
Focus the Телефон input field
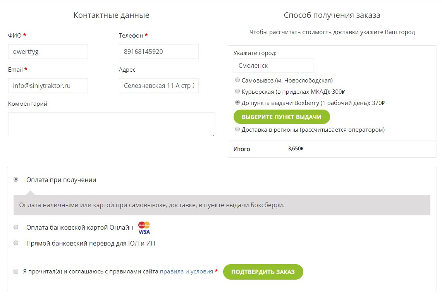(159, 52)
